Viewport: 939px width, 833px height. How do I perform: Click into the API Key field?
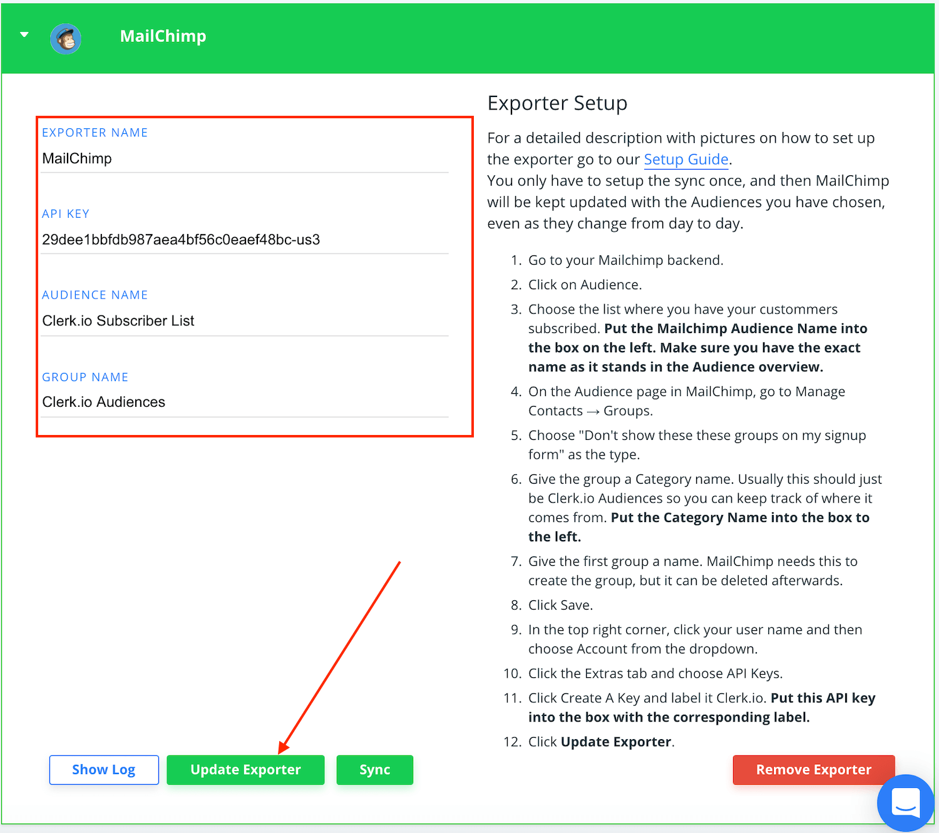pyautogui.click(x=244, y=240)
